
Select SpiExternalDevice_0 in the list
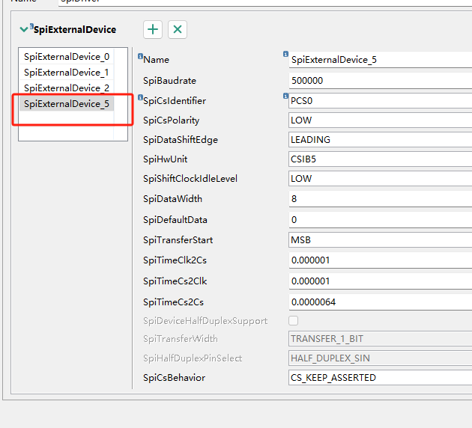click(x=67, y=57)
